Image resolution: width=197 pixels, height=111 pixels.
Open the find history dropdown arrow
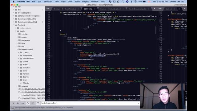pyautogui.click(x=138, y=103)
